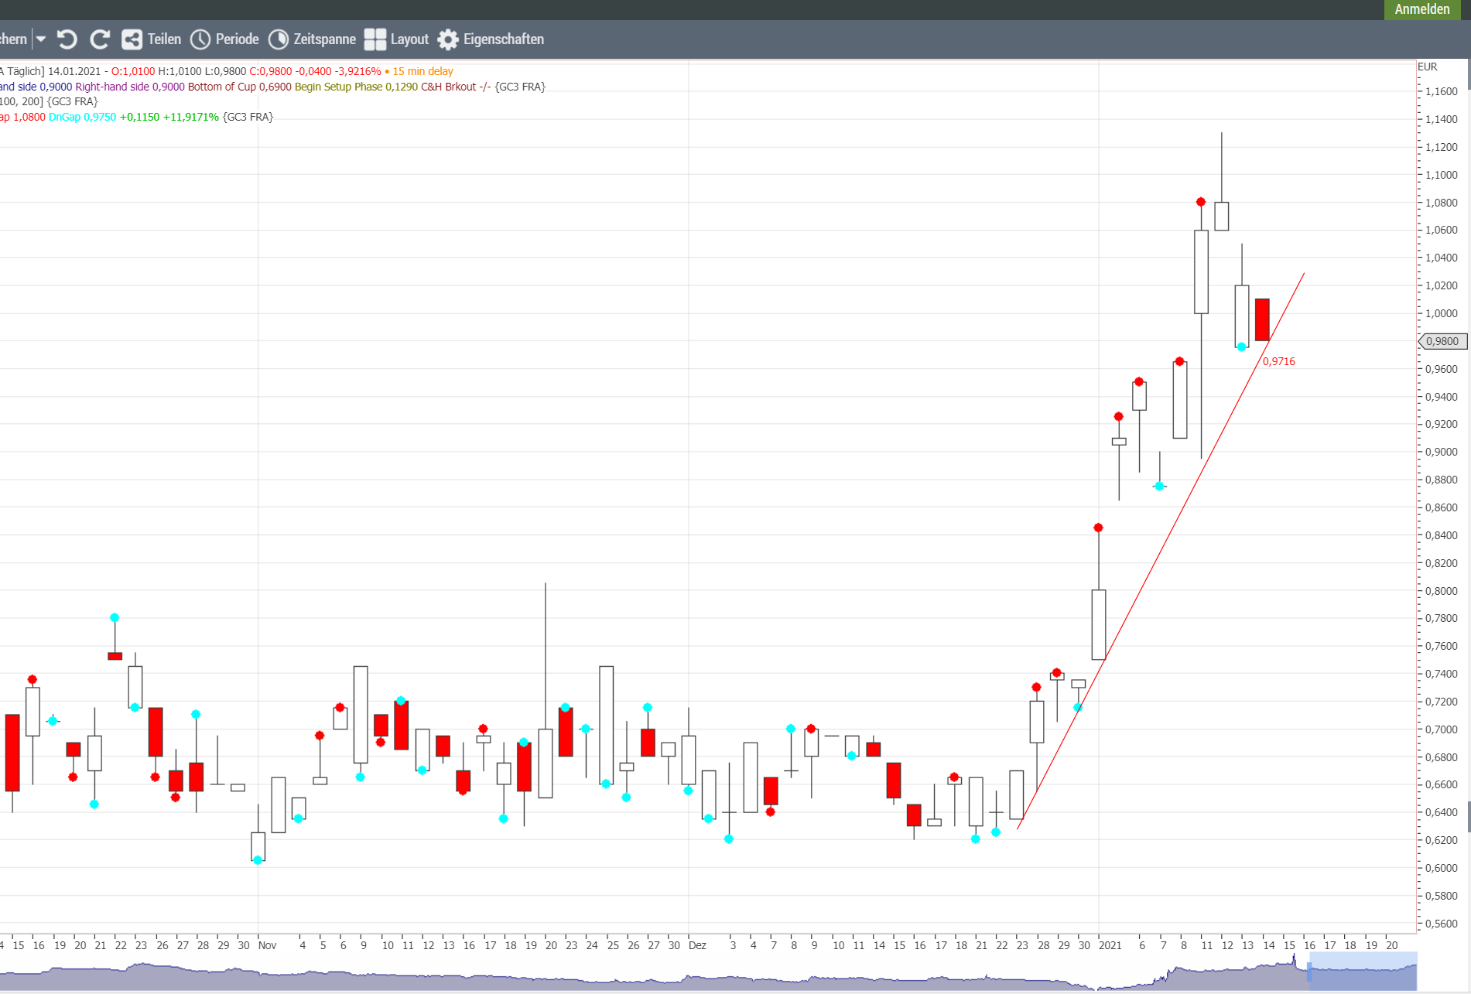Viewport: 1471px width, 994px height.
Task: Open the Zeitspanne time range icon
Action: (x=279, y=39)
